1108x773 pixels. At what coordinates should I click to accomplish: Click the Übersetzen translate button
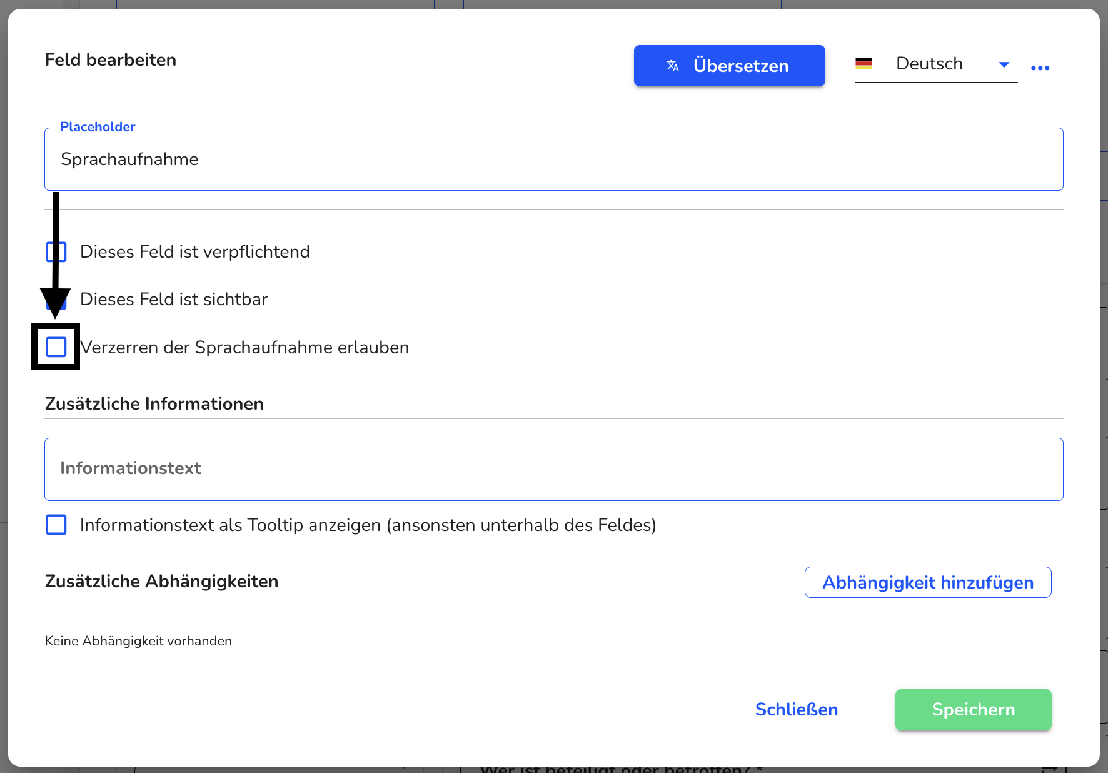729,66
